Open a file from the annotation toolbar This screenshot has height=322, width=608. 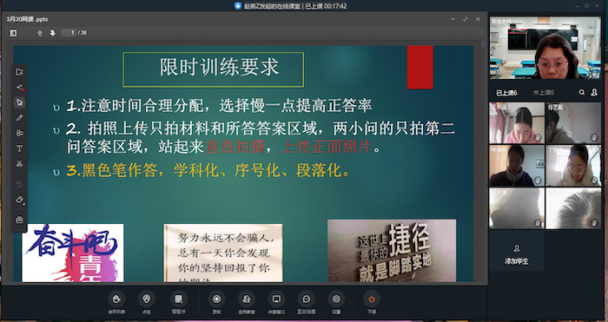[x=19, y=72]
